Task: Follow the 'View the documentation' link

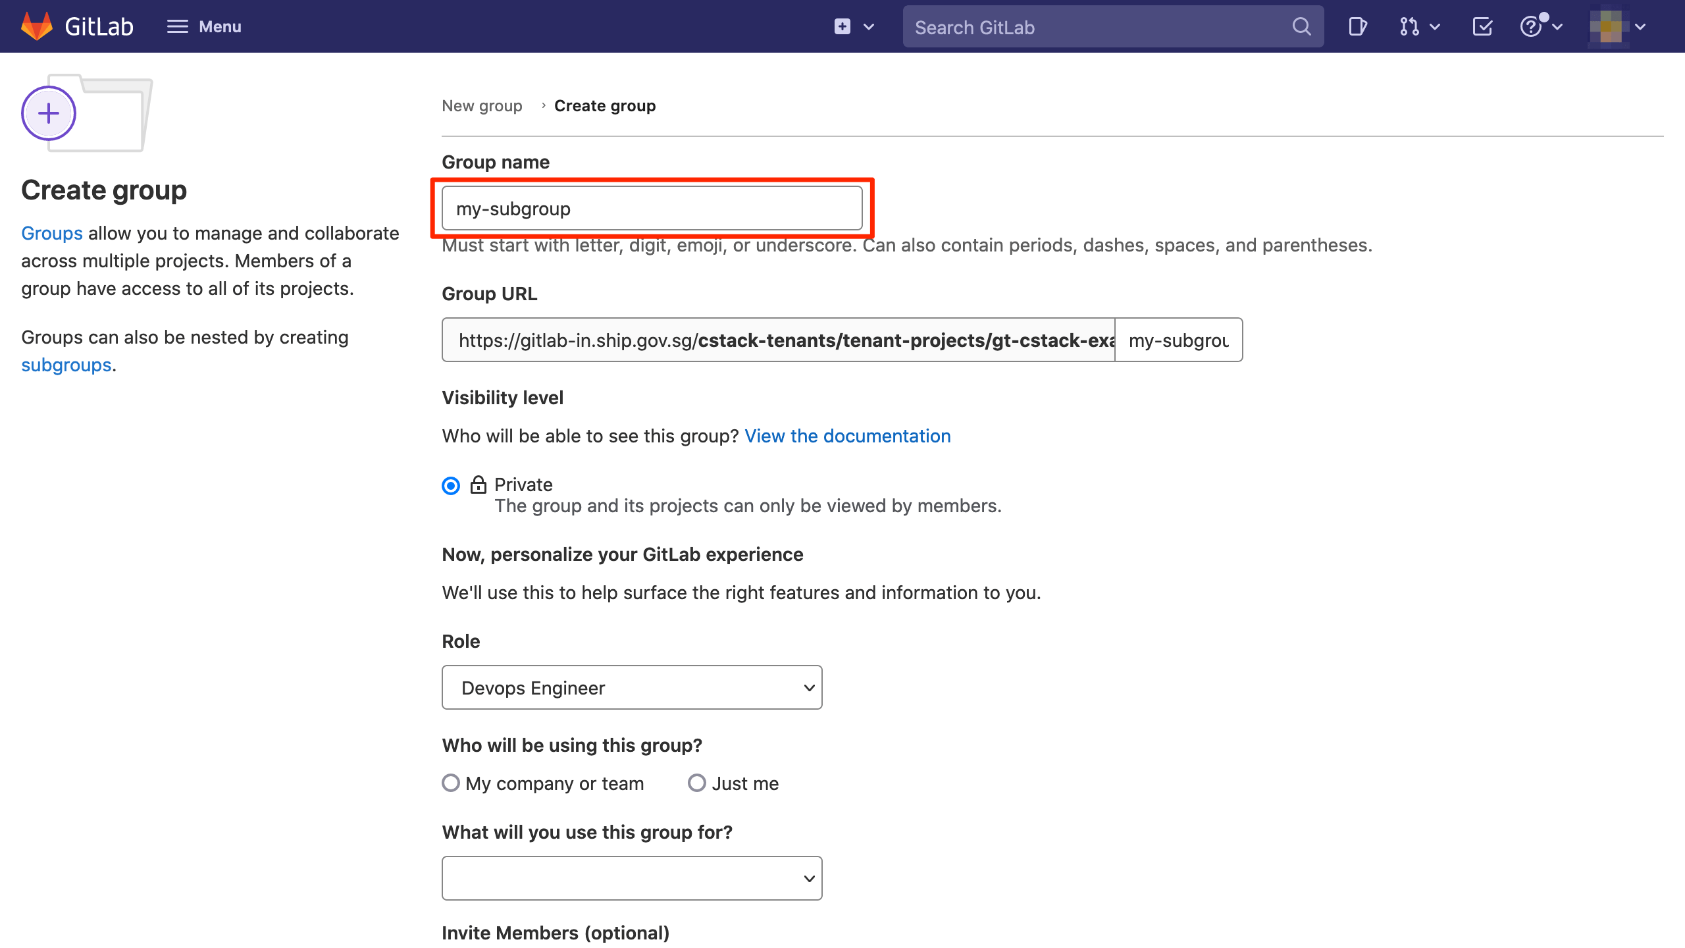Action: click(848, 436)
